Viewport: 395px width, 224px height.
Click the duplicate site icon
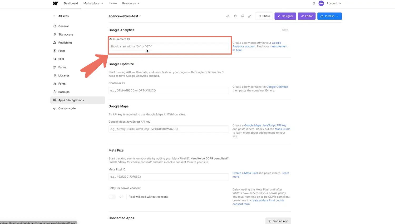(x=243, y=16)
